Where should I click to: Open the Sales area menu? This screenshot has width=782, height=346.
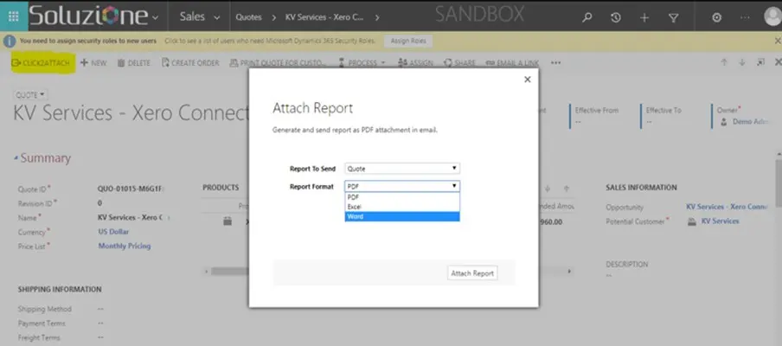[200, 17]
